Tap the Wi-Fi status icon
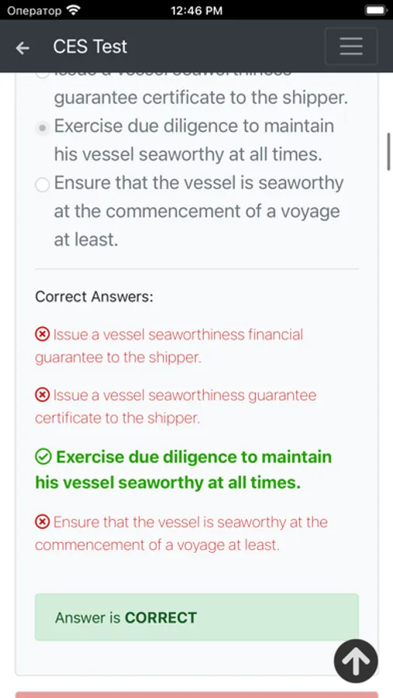Viewport: 393px width, 698px height. [x=71, y=10]
